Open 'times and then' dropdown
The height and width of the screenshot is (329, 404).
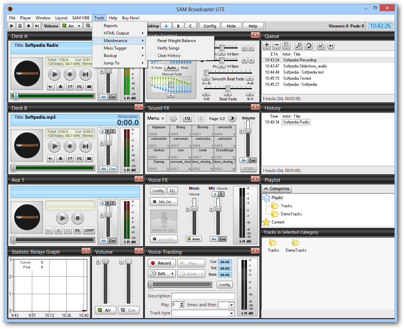pos(227,305)
